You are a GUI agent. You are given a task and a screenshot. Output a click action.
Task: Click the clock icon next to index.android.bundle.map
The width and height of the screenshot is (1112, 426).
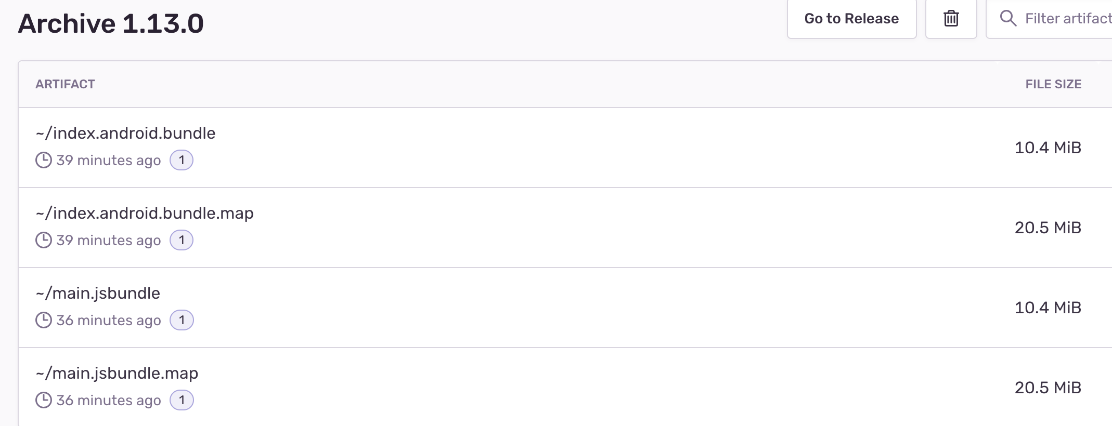44,240
